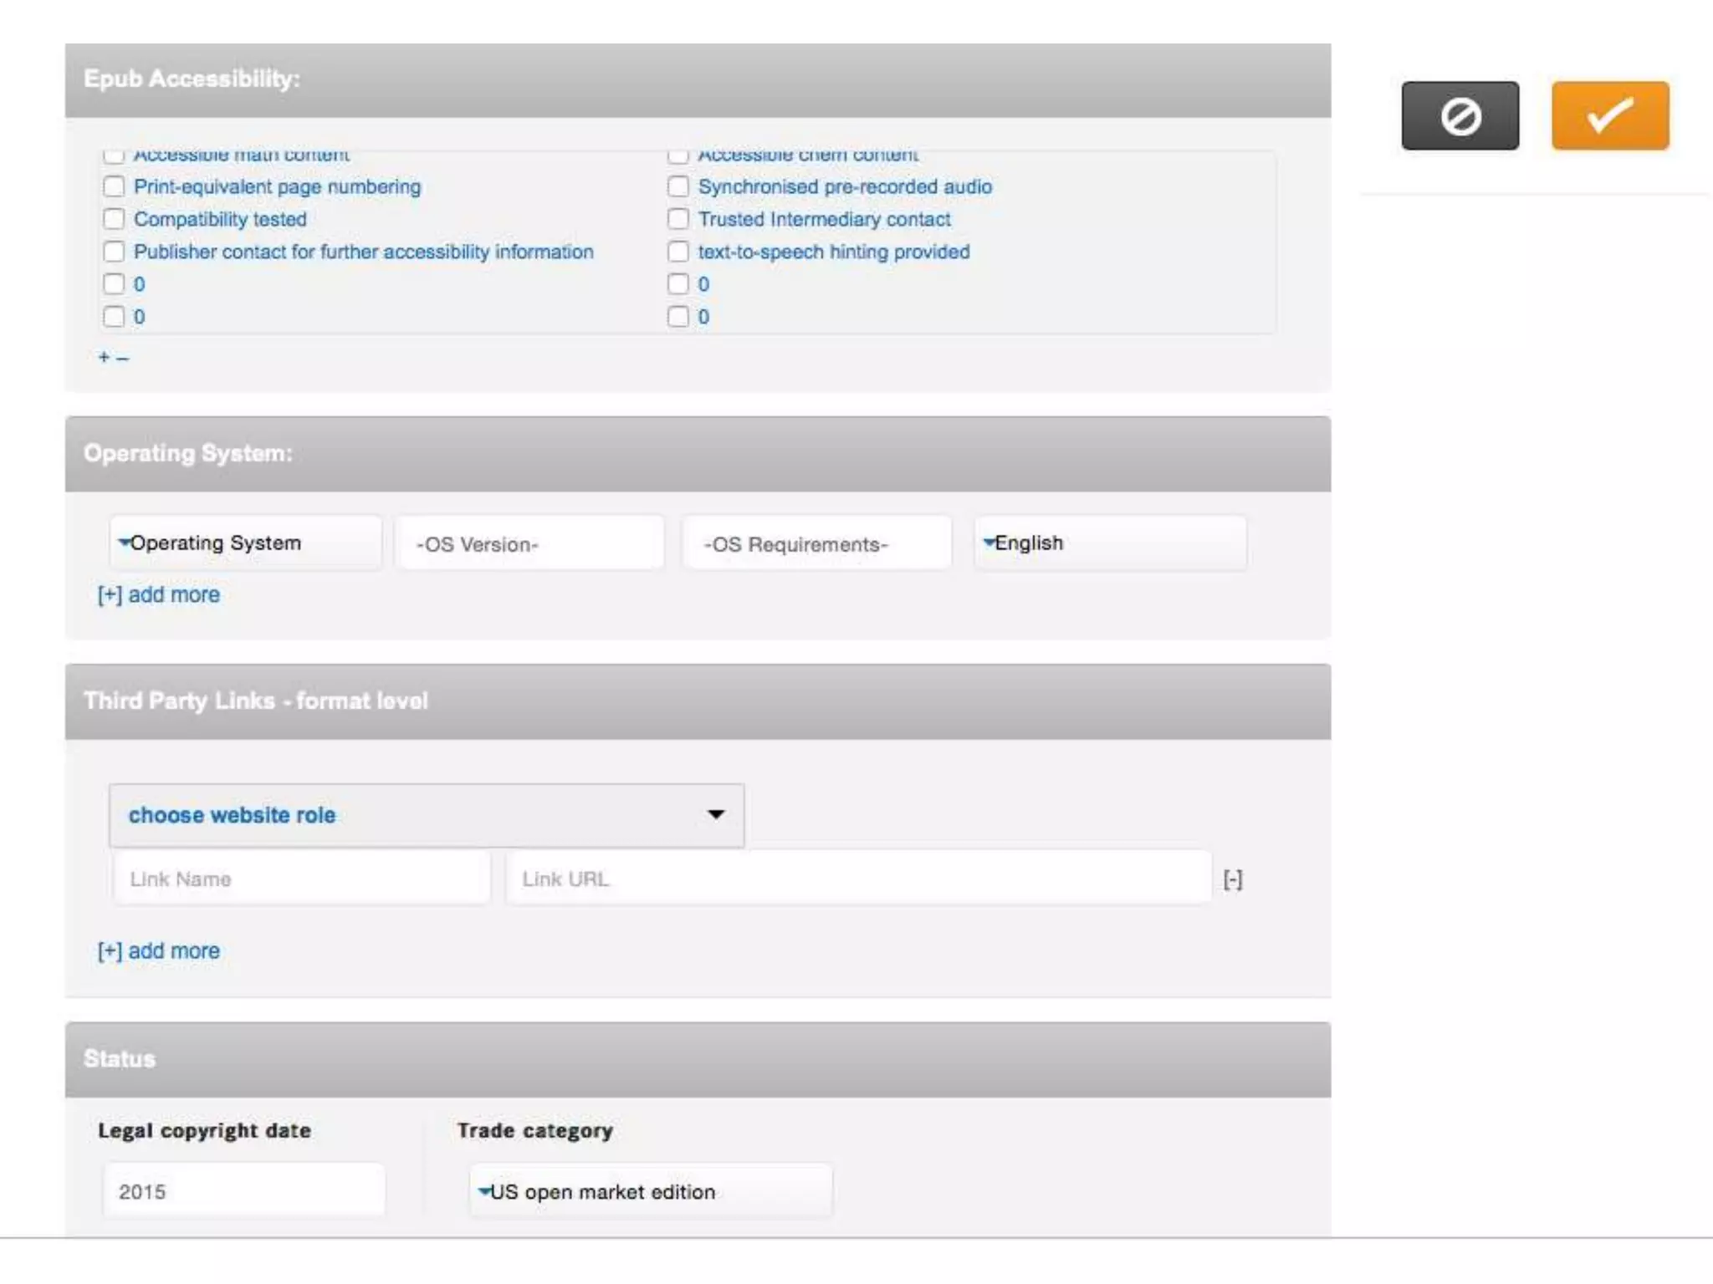Check the Compatibility tested option
The image size is (1713, 1284).
pyautogui.click(x=114, y=219)
